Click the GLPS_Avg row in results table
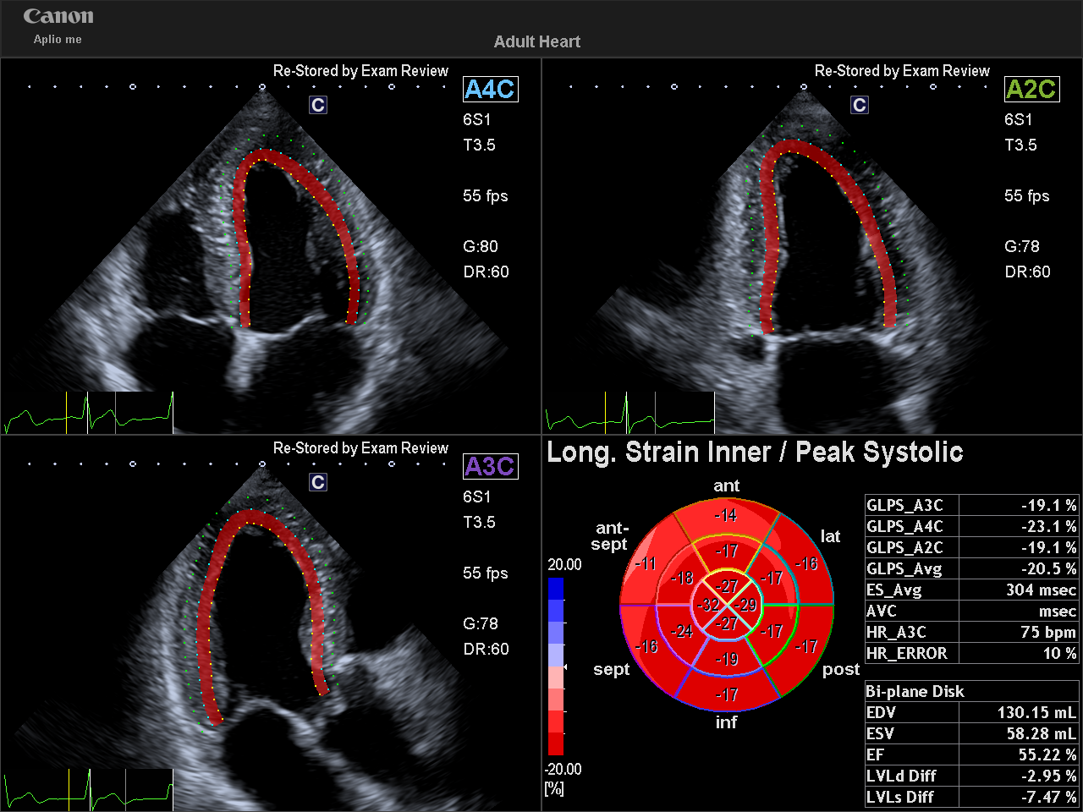The image size is (1083, 812). click(x=971, y=568)
